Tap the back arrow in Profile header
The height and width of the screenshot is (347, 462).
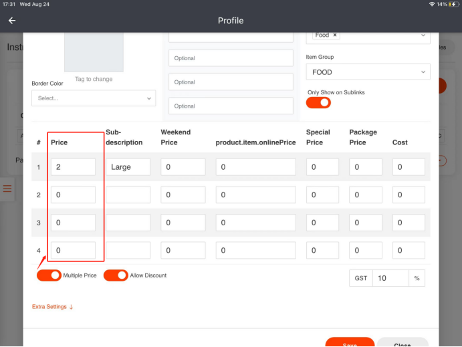11,21
